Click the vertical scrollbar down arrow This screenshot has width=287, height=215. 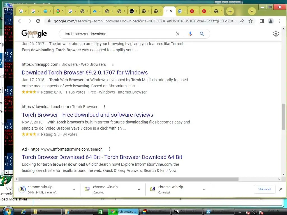click(x=284, y=174)
